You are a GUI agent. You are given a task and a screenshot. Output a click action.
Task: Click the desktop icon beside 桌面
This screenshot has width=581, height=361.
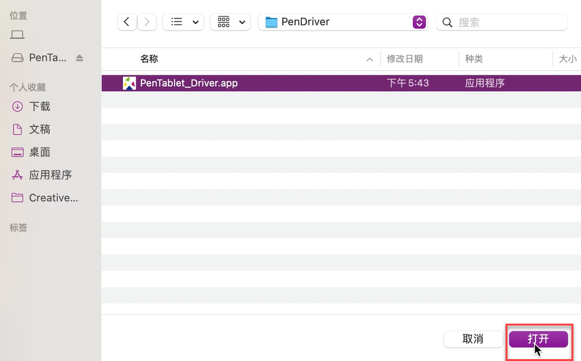(17, 152)
